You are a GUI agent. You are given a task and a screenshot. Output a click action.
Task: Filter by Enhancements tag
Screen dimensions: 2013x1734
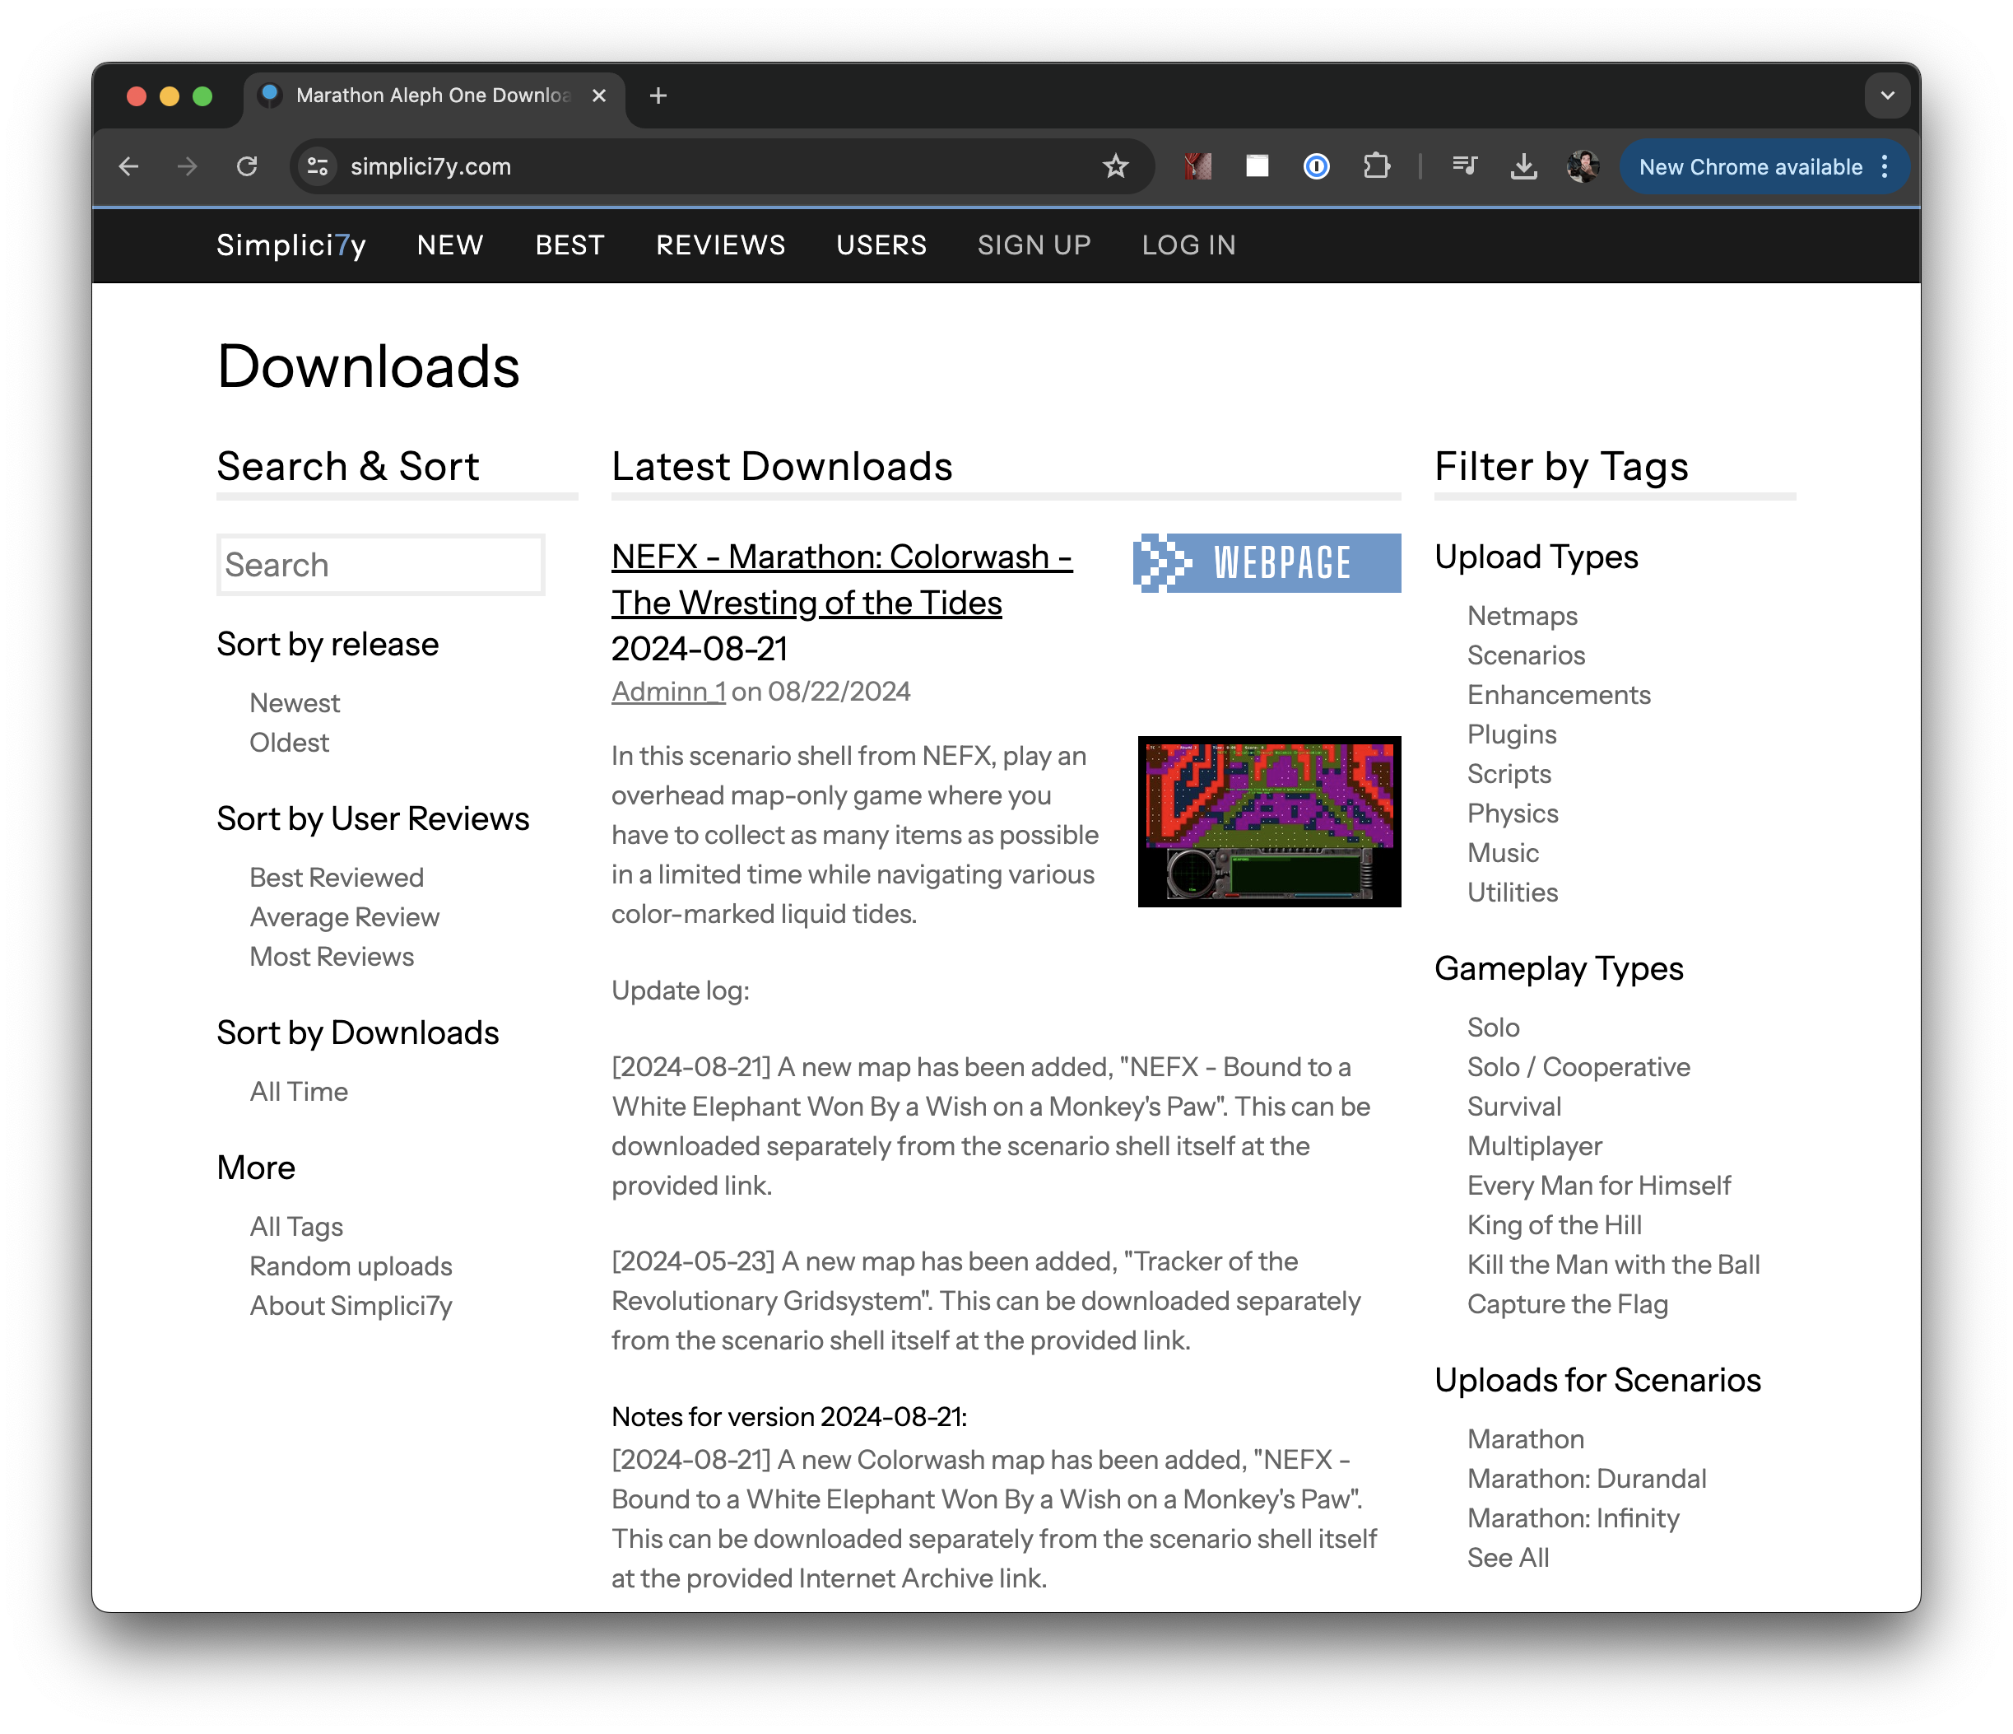tap(1559, 695)
